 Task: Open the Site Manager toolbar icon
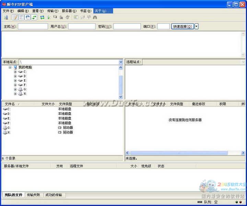[6, 17]
